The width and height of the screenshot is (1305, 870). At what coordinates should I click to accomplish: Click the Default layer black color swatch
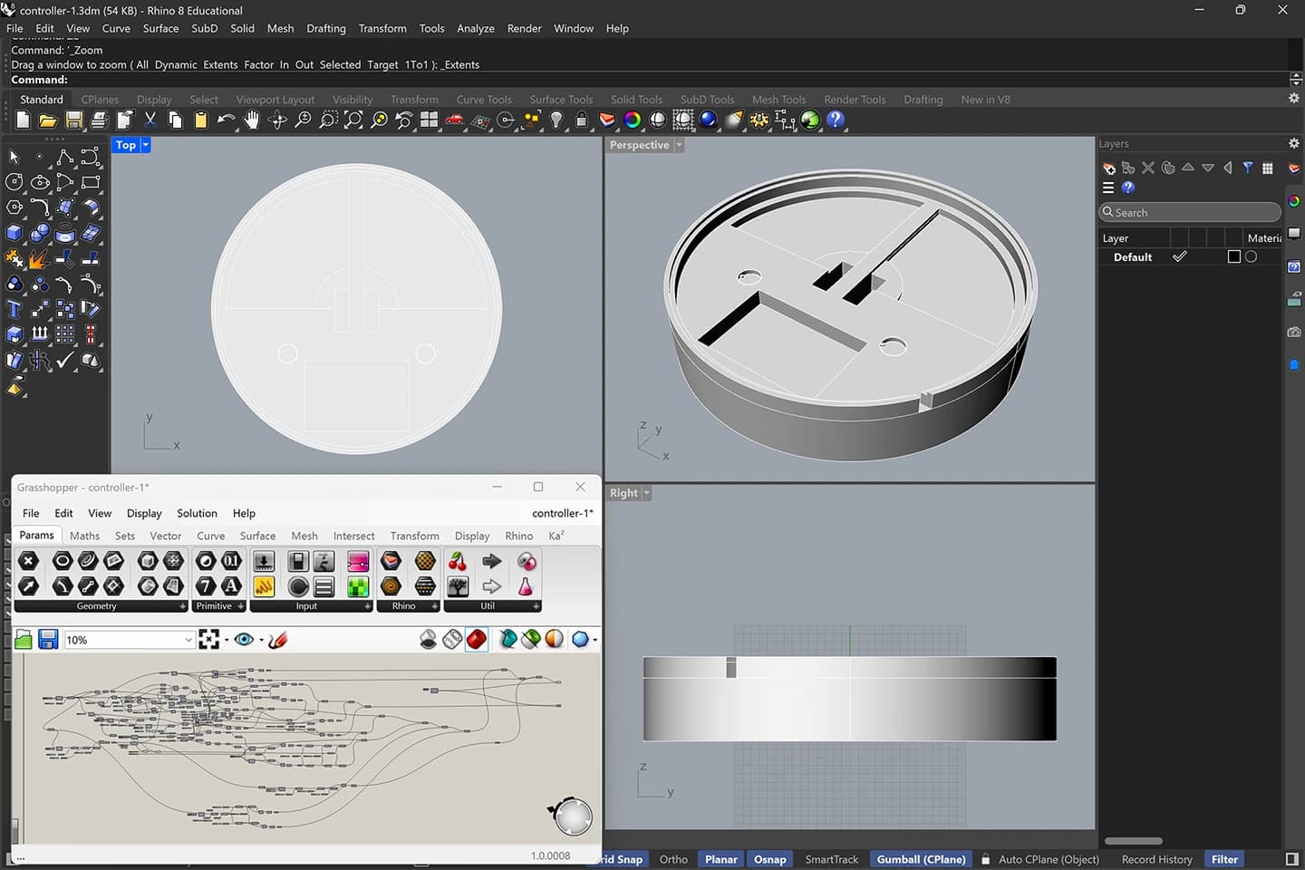click(1233, 256)
